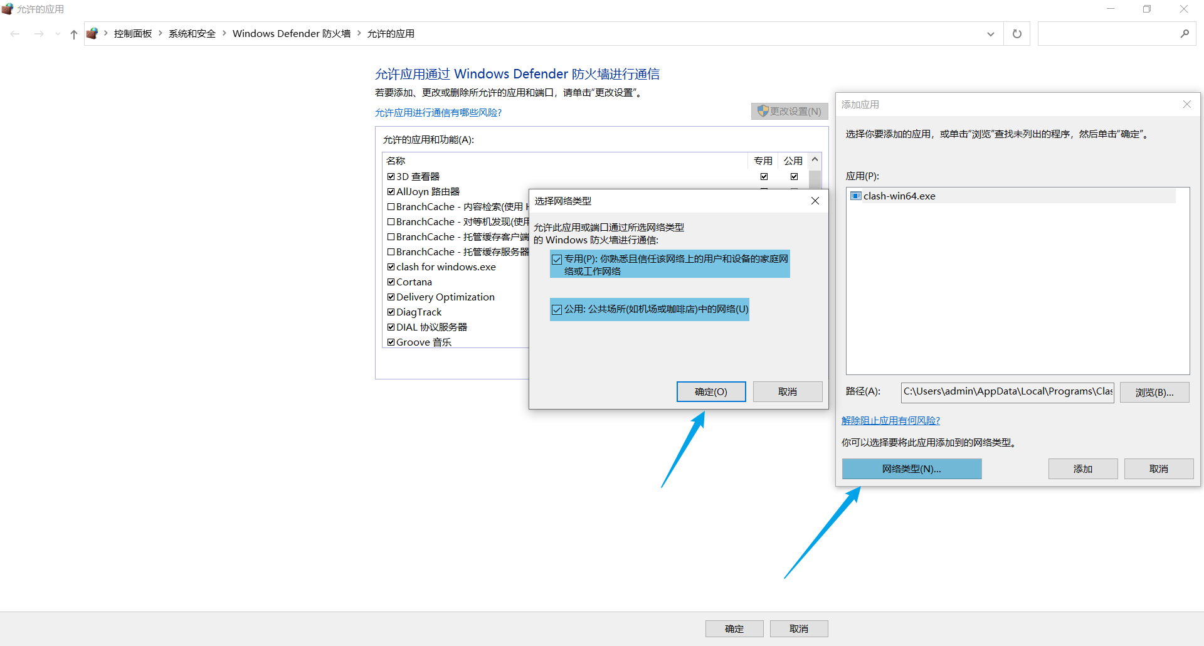Open 系统和安全 in the breadcrumb

click(x=192, y=34)
